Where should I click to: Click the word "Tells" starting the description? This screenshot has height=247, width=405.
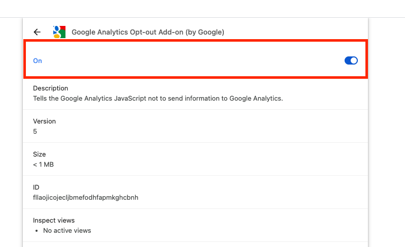40,99
